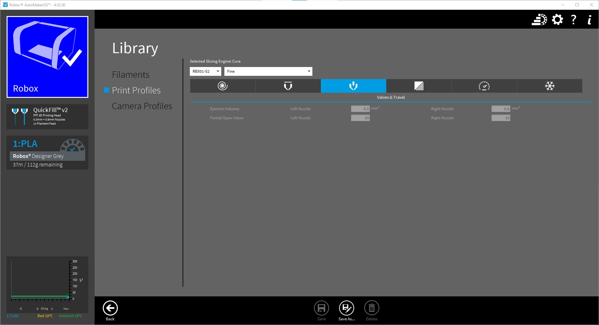The image size is (599, 325).
Task: Select the Robox printer thumbnail
Action: [x=47, y=57]
